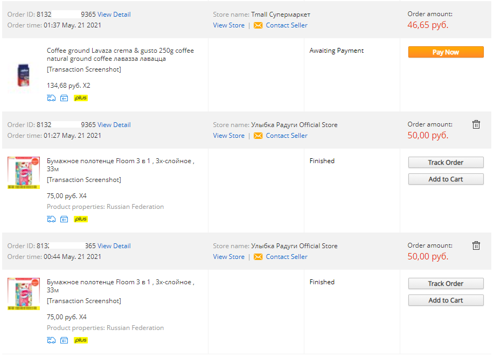Open View Detail for the 01:37 order
The height and width of the screenshot is (358, 494).
(x=114, y=15)
